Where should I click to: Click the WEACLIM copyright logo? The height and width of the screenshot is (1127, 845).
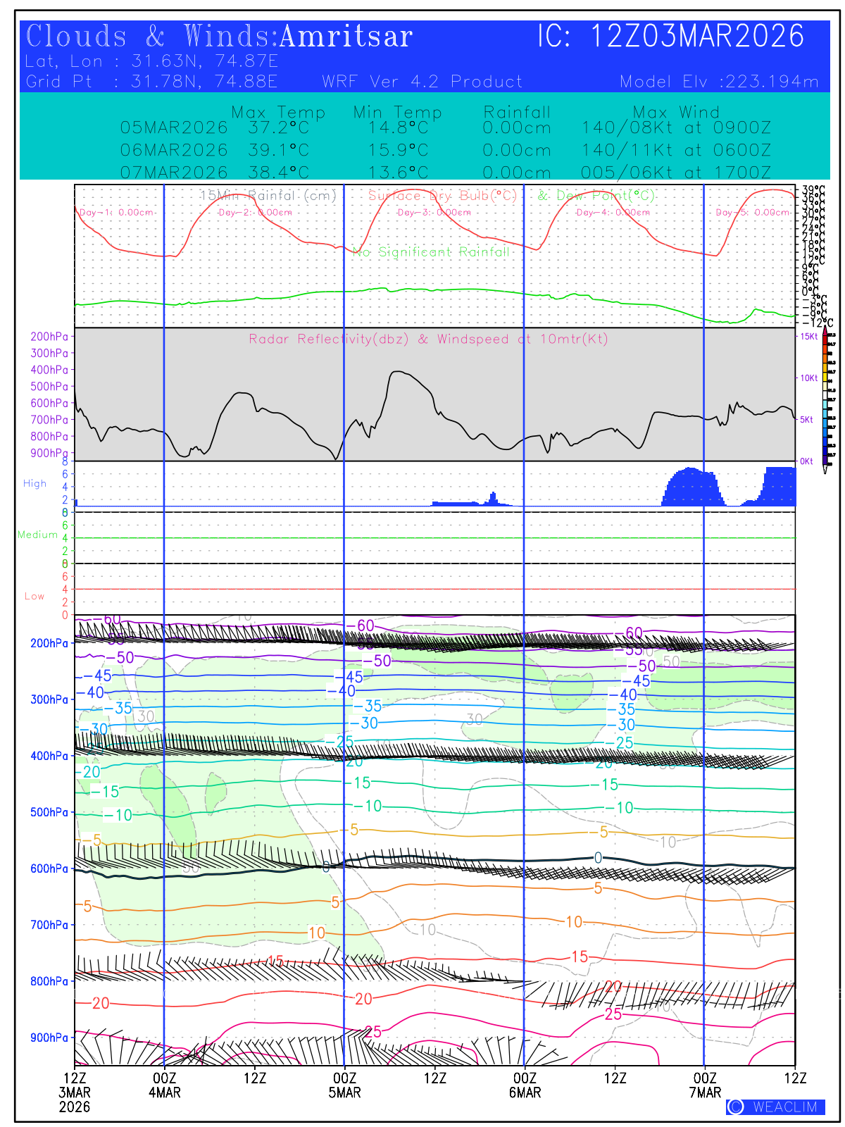[x=775, y=1107]
